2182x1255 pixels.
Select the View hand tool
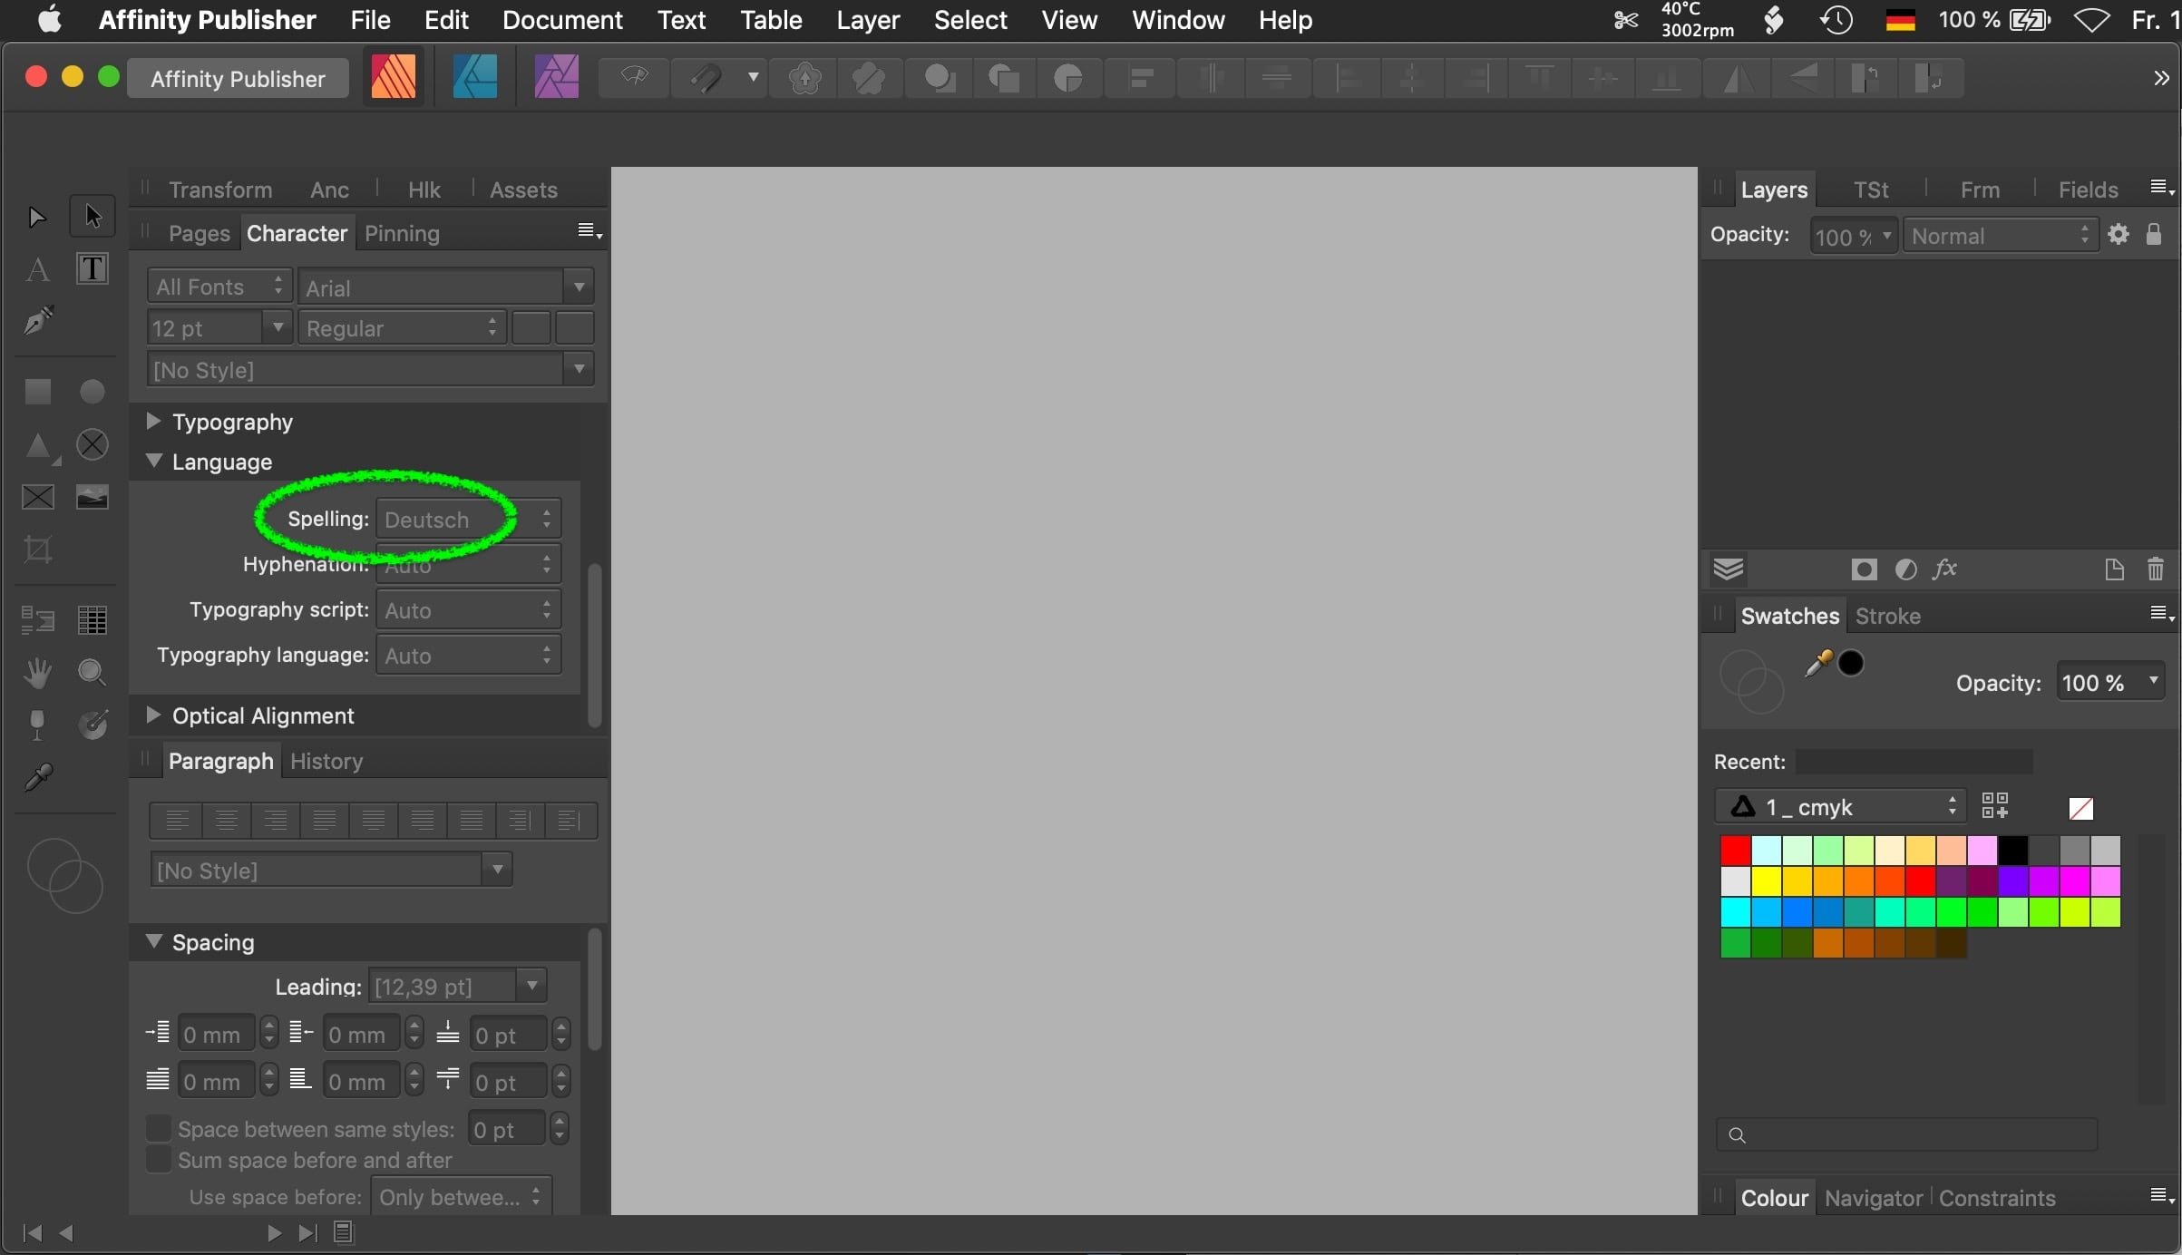pyautogui.click(x=37, y=672)
